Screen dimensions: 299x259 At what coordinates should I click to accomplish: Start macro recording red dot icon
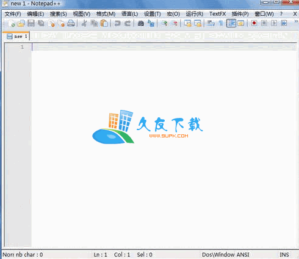point(254,23)
